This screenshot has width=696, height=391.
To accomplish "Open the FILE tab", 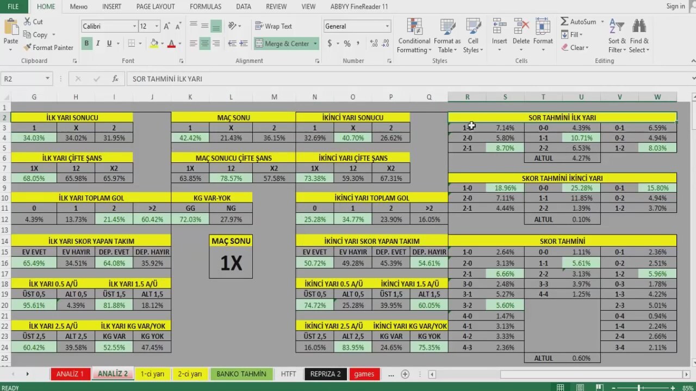I will (13, 7).
